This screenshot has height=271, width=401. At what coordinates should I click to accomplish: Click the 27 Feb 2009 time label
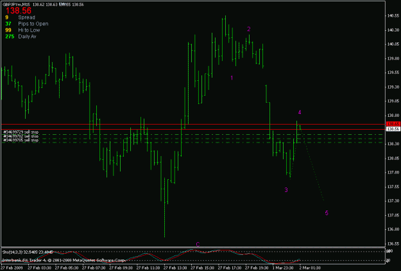click(12, 268)
